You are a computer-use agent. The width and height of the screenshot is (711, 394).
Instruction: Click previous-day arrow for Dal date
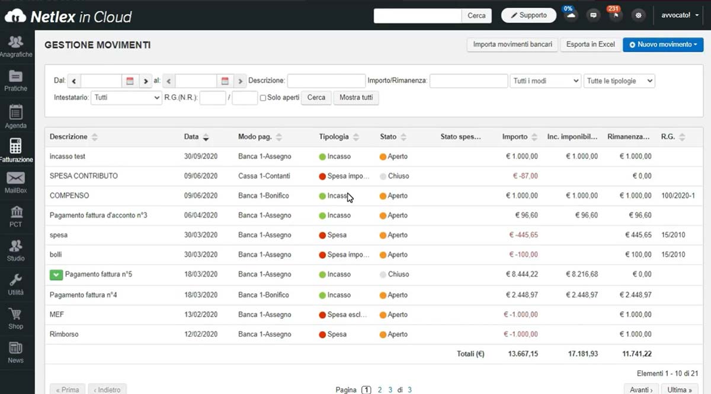click(74, 81)
